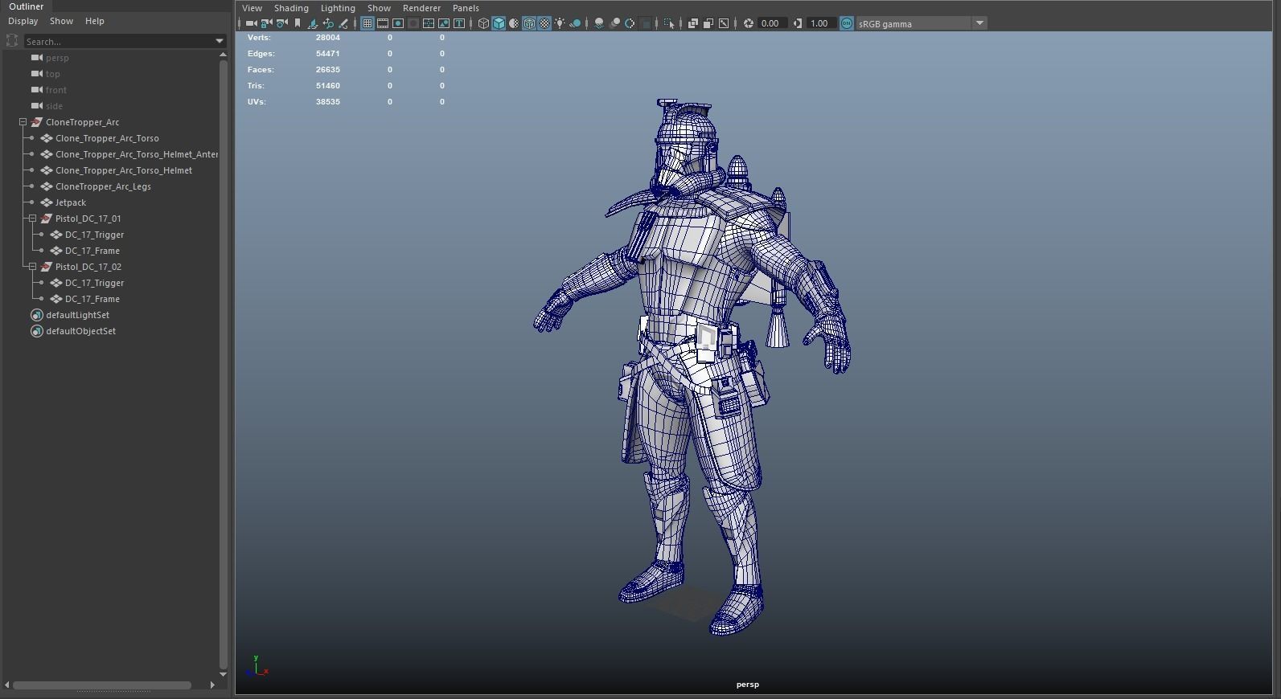Click Use Default Material icon
The image size is (1281, 699).
pyautogui.click(x=514, y=23)
